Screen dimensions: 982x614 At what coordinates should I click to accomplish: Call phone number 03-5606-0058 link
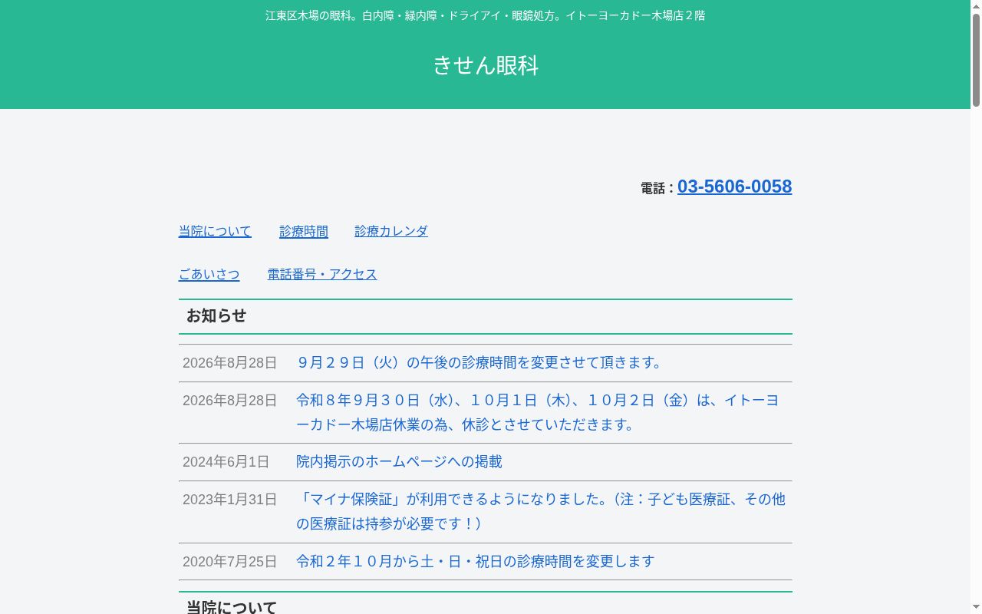point(734,187)
